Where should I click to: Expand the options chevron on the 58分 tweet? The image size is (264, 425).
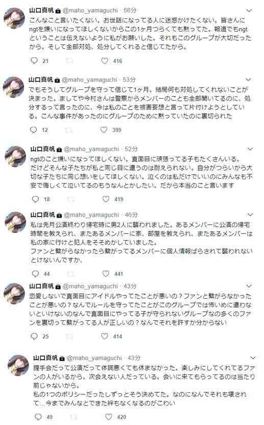[x=249, y=11]
